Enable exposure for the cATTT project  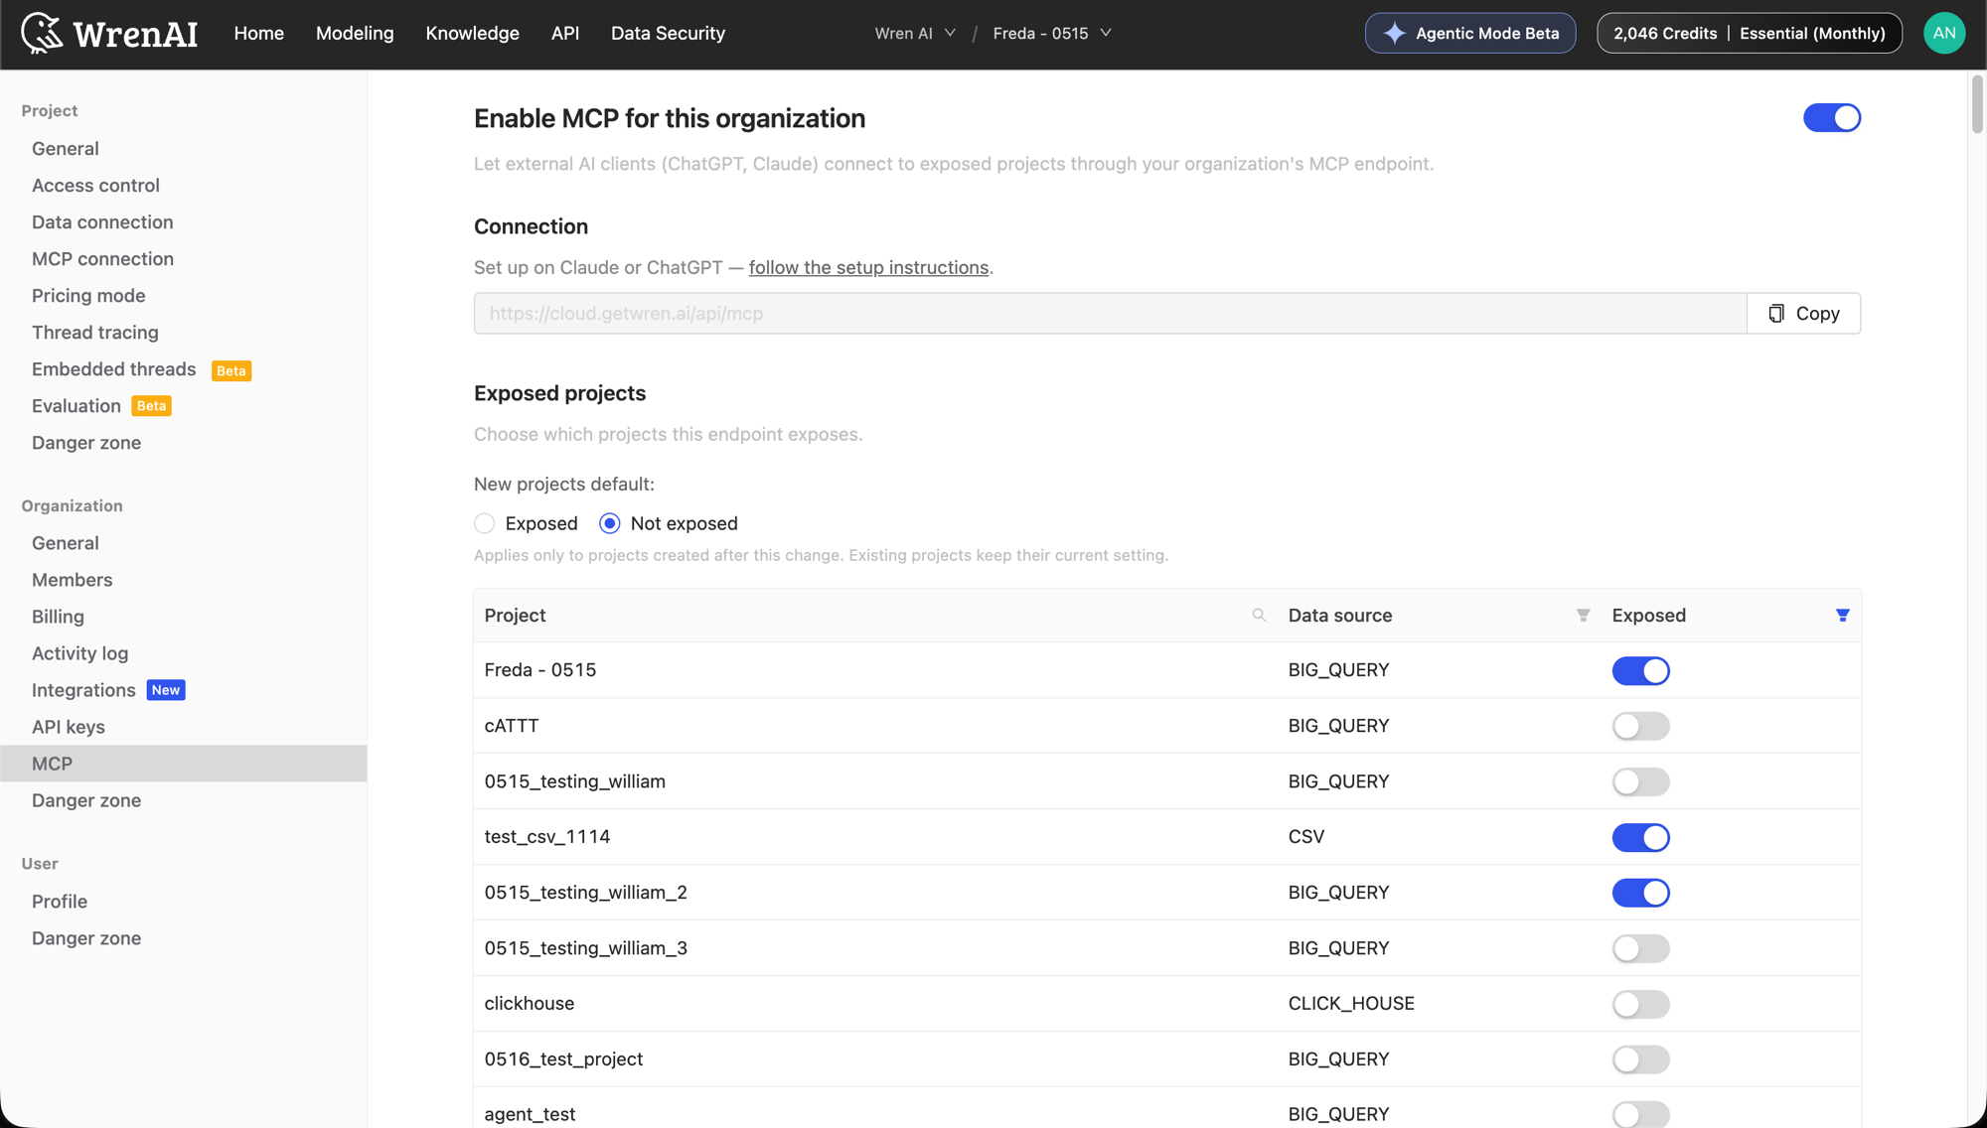tap(1640, 726)
